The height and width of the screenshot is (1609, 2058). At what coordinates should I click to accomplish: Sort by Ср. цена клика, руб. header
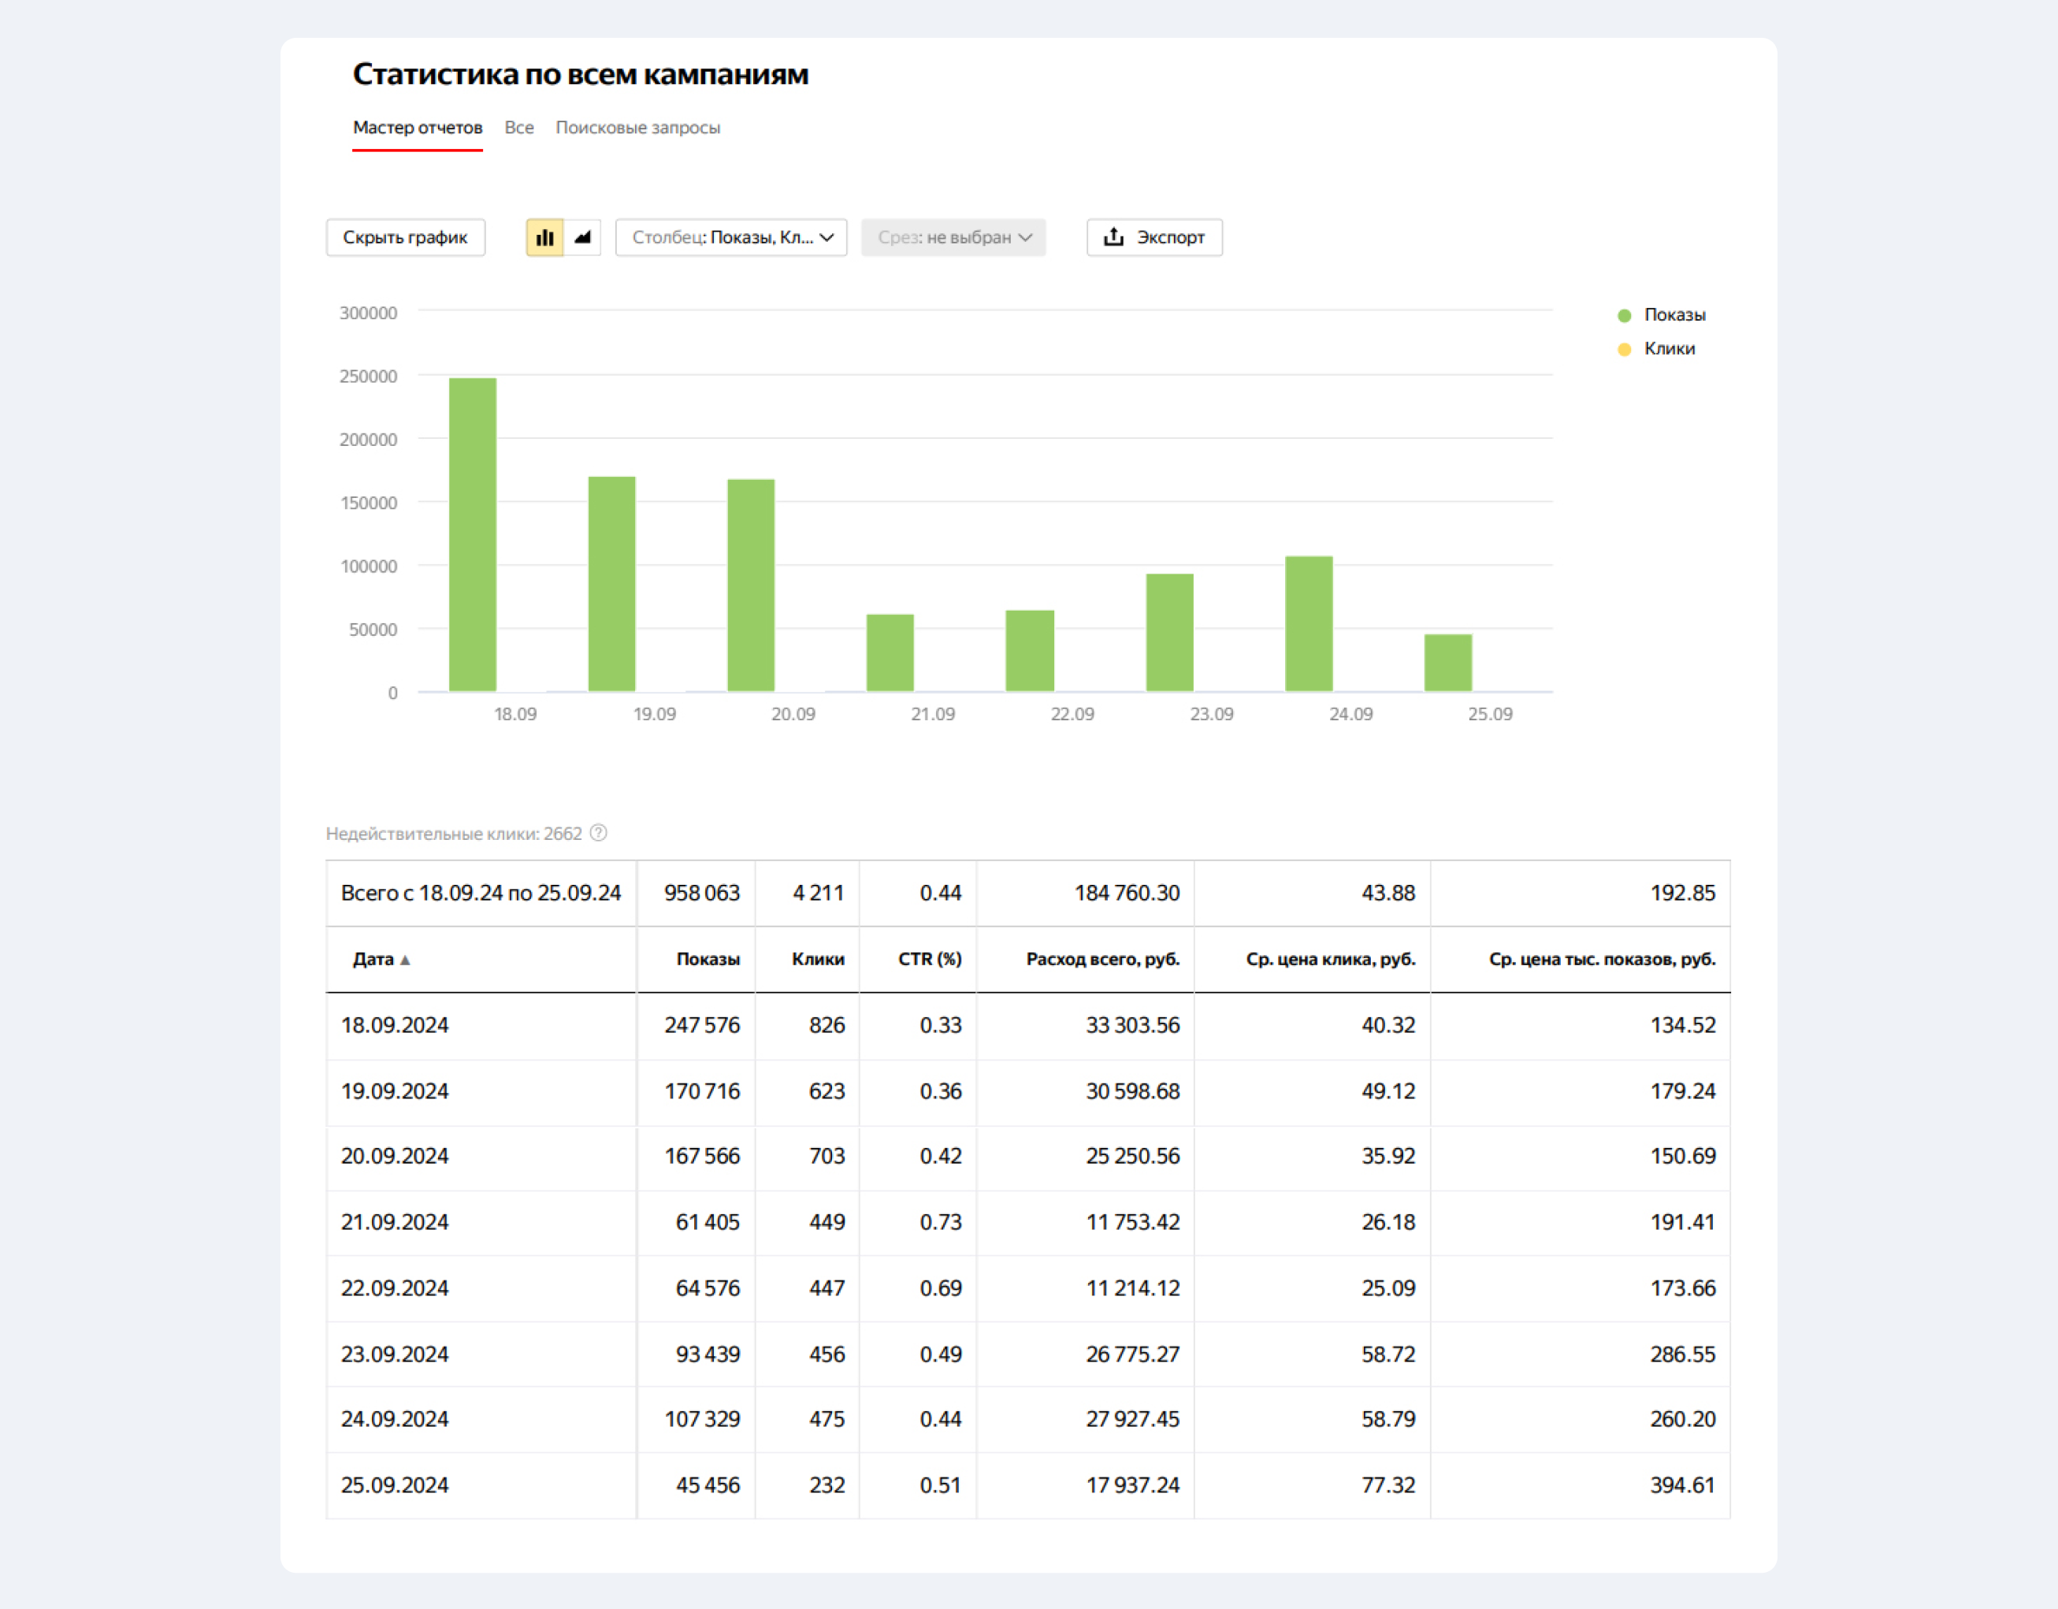click(x=1331, y=960)
